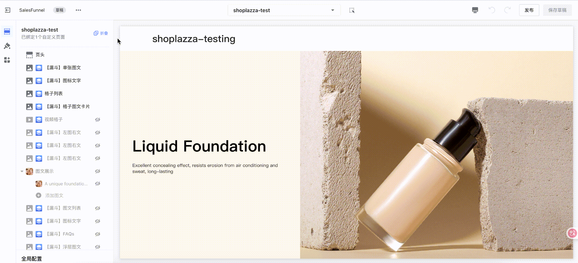The image size is (578, 263).
Task: Show the hidden 【漏斗】FAQs section
Action: point(98,234)
